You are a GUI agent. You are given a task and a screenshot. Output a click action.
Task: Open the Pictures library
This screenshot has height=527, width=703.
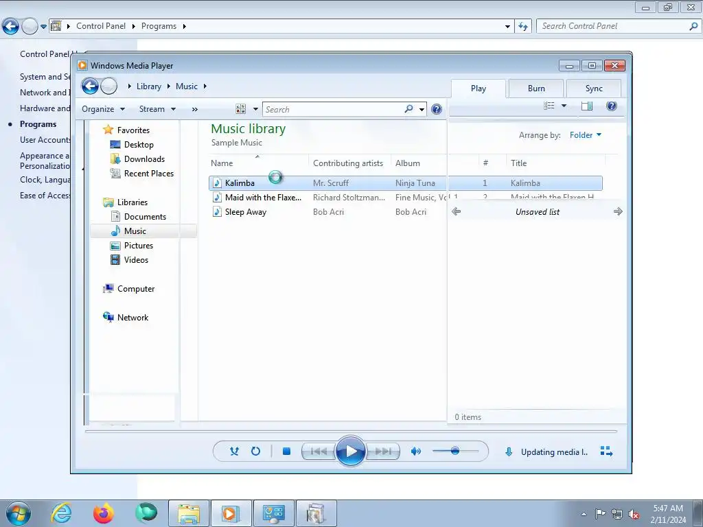click(x=139, y=246)
